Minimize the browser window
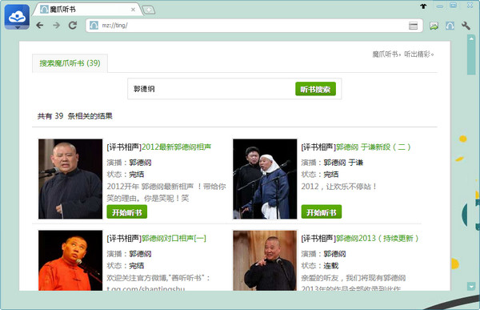This screenshot has height=310, width=480. 440,6
